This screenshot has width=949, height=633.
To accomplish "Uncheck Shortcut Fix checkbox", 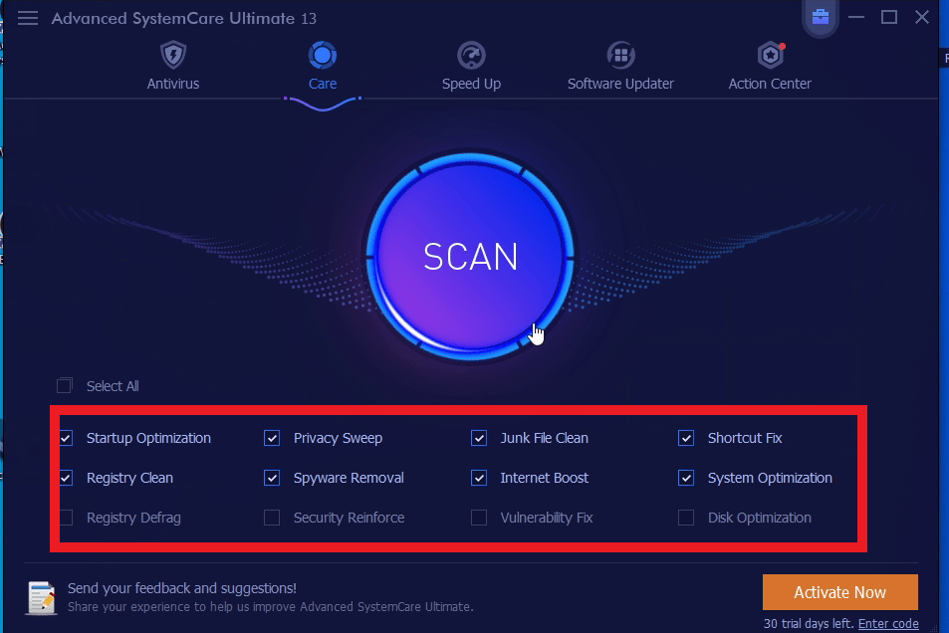I will click(686, 438).
